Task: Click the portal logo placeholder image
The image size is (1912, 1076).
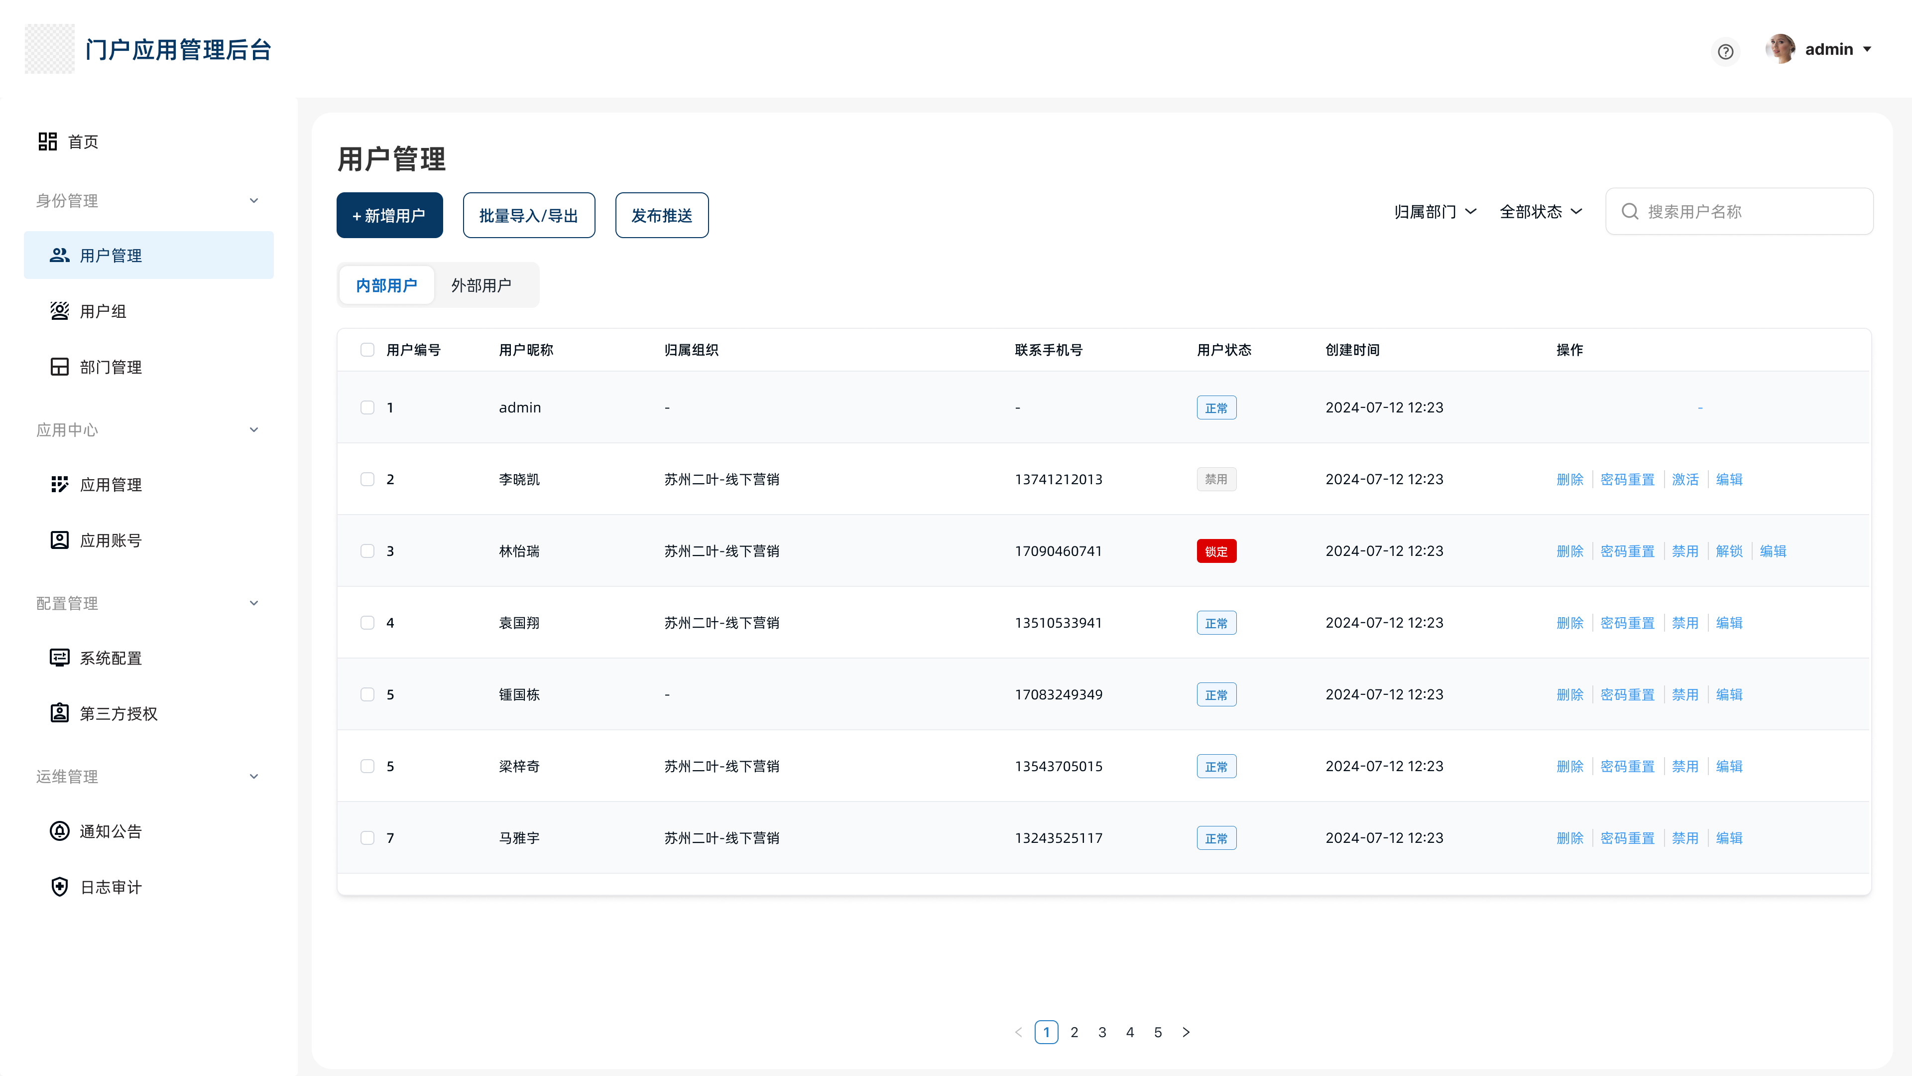Action: [x=50, y=49]
